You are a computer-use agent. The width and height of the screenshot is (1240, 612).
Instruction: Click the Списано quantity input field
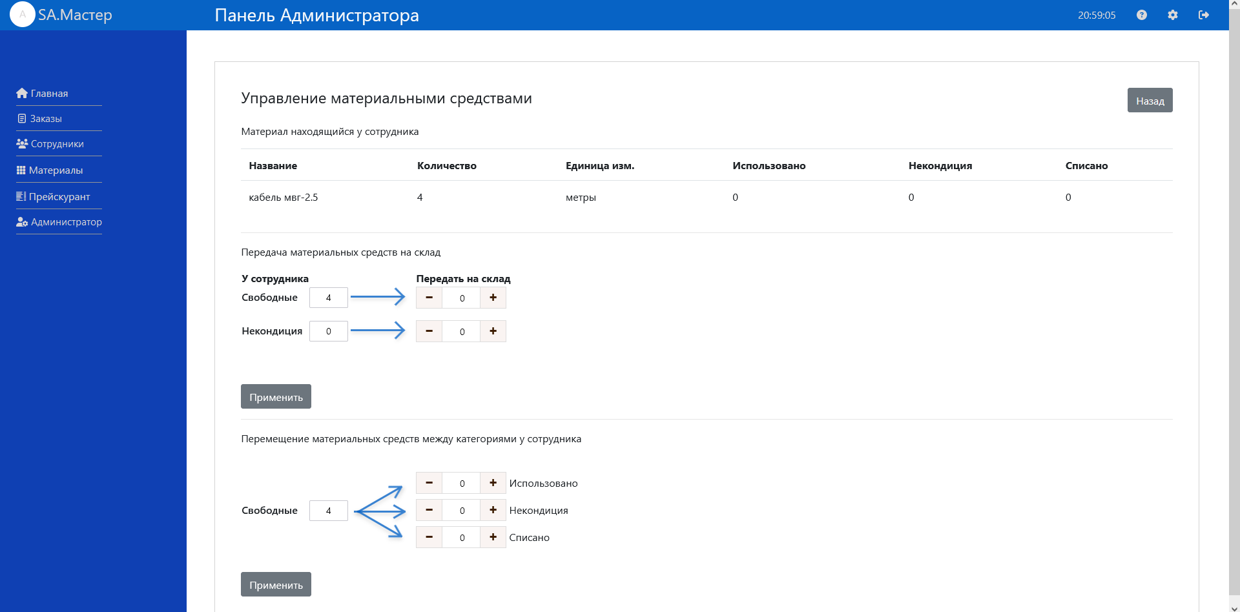(461, 537)
